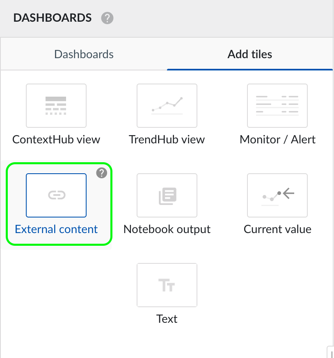
Task: Click the "Monitor / Alert" label
Action: click(x=277, y=139)
